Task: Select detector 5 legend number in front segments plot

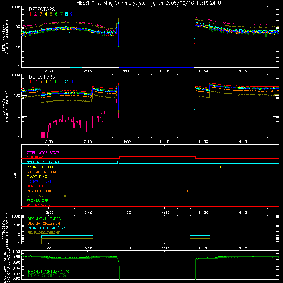Action: tap(51, 14)
